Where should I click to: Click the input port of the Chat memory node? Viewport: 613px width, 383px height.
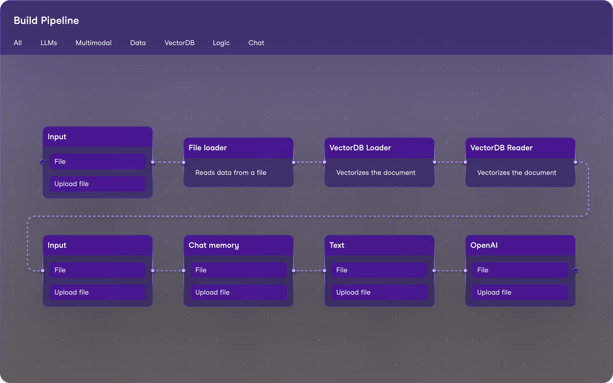click(183, 270)
